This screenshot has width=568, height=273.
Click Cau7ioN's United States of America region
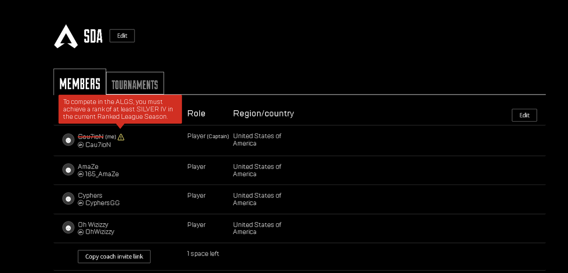click(x=257, y=140)
